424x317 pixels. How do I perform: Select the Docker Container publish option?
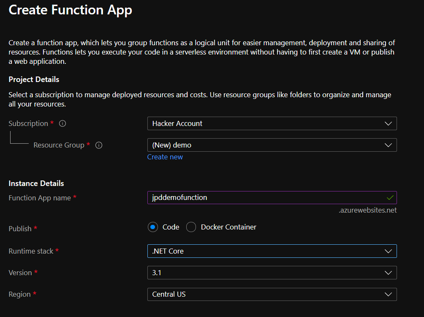191,227
